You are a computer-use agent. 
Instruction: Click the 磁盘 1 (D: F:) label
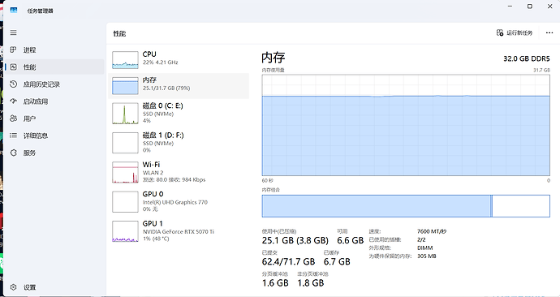click(x=163, y=136)
